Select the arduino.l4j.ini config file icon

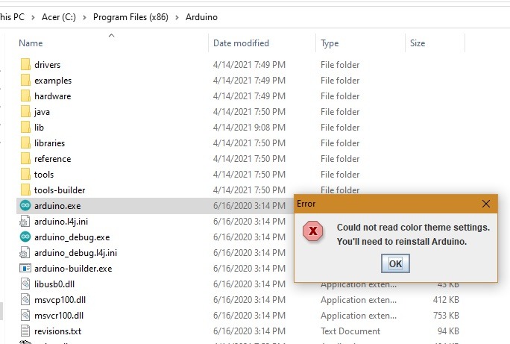(x=25, y=222)
